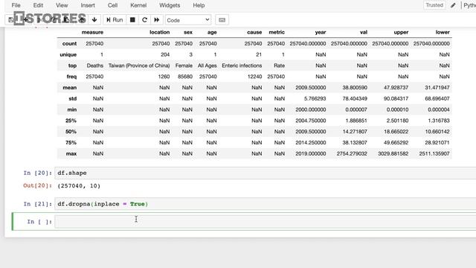Open the Widgets menu

(170, 5)
